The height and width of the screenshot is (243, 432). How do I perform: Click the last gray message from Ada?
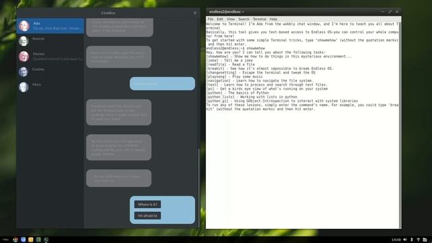119,178
